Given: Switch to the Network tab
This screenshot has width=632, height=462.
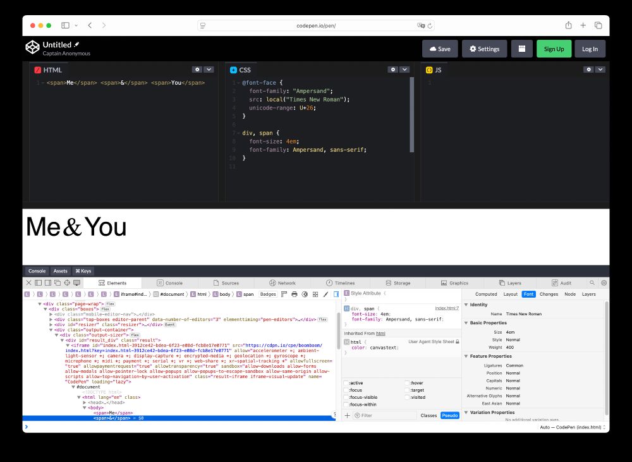Looking at the screenshot, I should (x=283, y=283).
